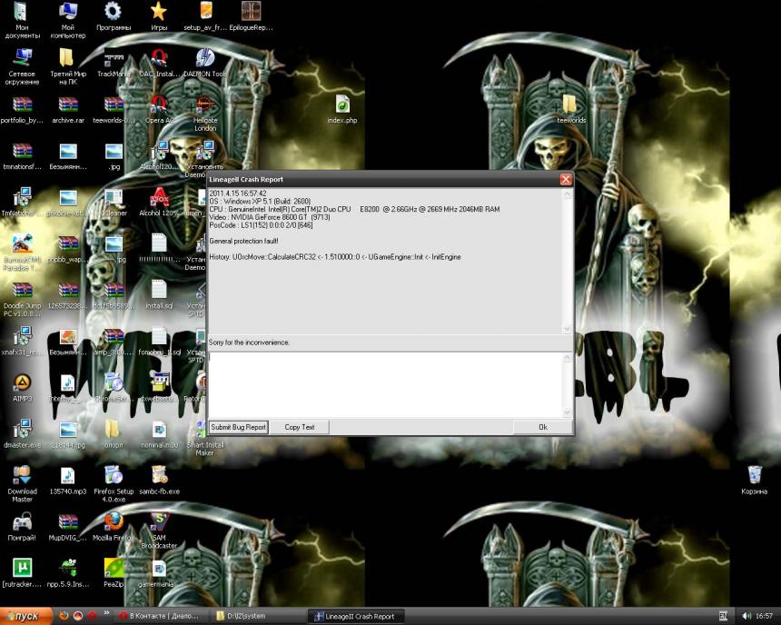
Task: Click the Submit Bug Report button
Action: [238, 427]
